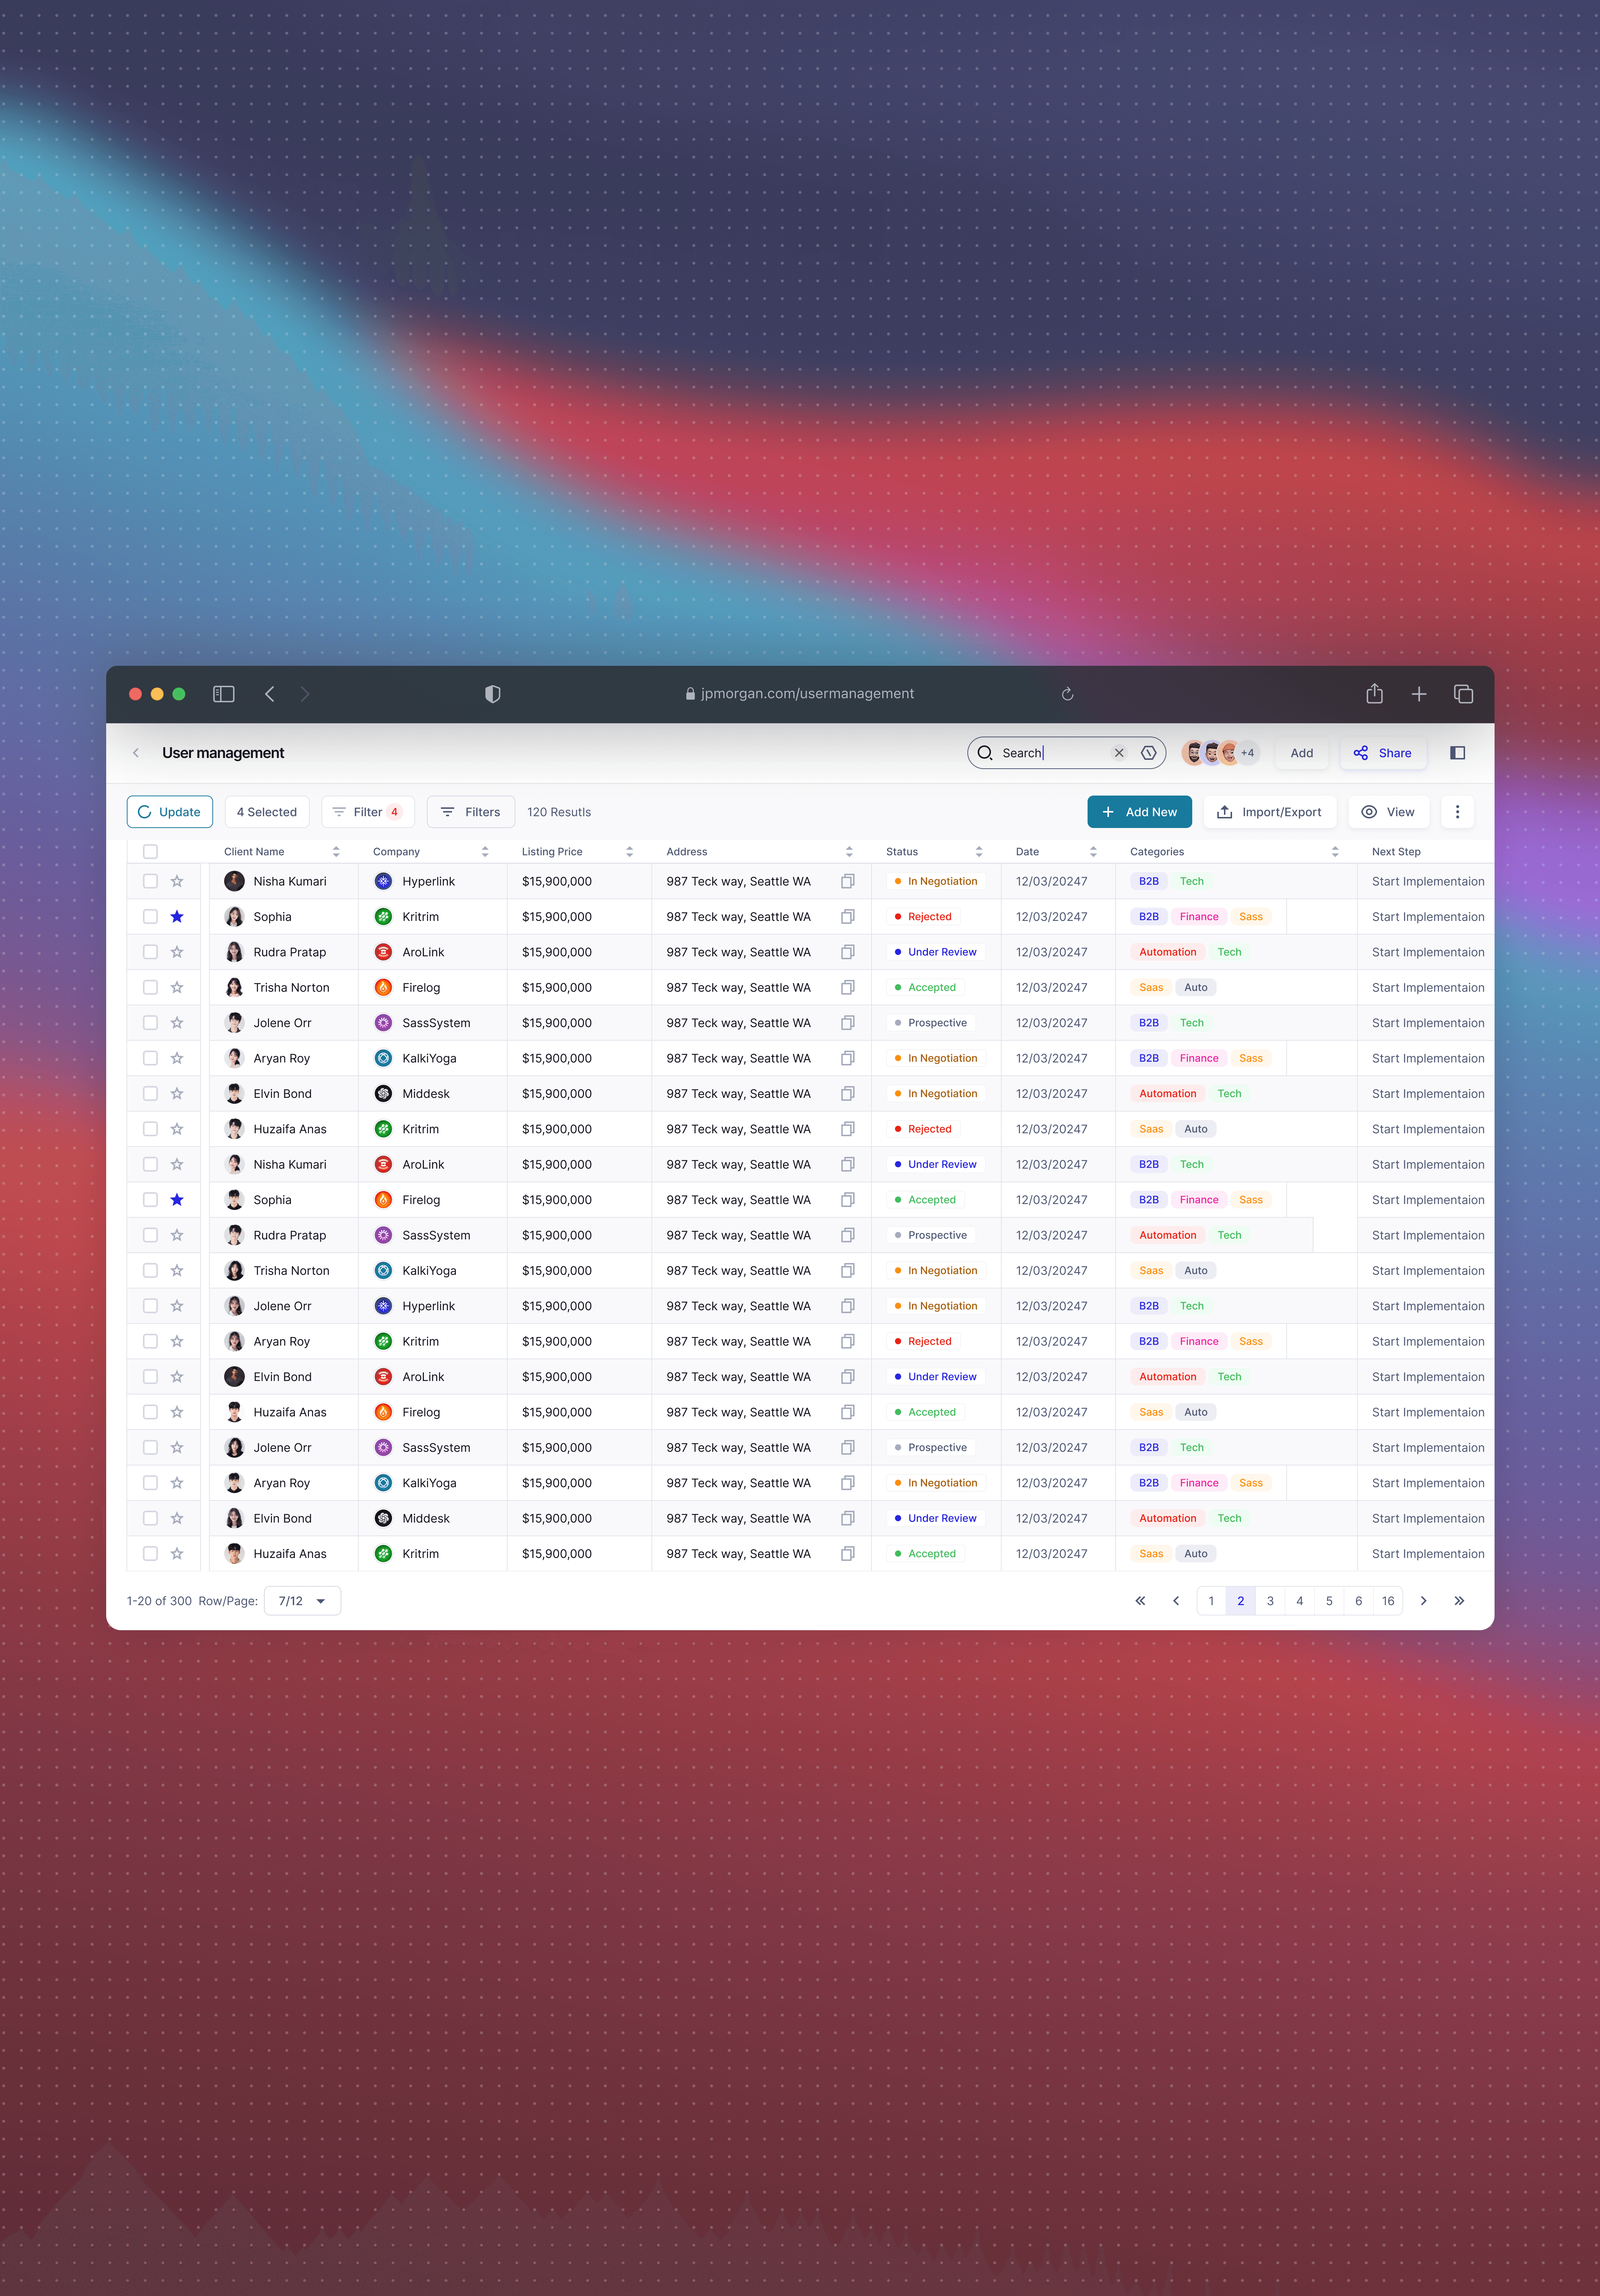Star the Trisha Norton Firelog row
This screenshot has width=1600, height=2296.
[177, 987]
